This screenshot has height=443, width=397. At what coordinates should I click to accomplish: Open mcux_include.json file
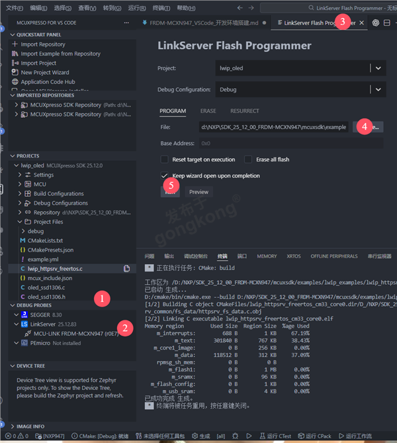[50, 278]
